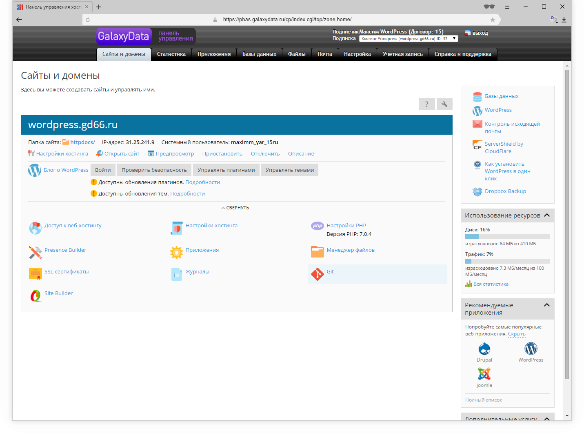Click the WordPress recommended application icon
This screenshot has height=433, width=584.
531,349
